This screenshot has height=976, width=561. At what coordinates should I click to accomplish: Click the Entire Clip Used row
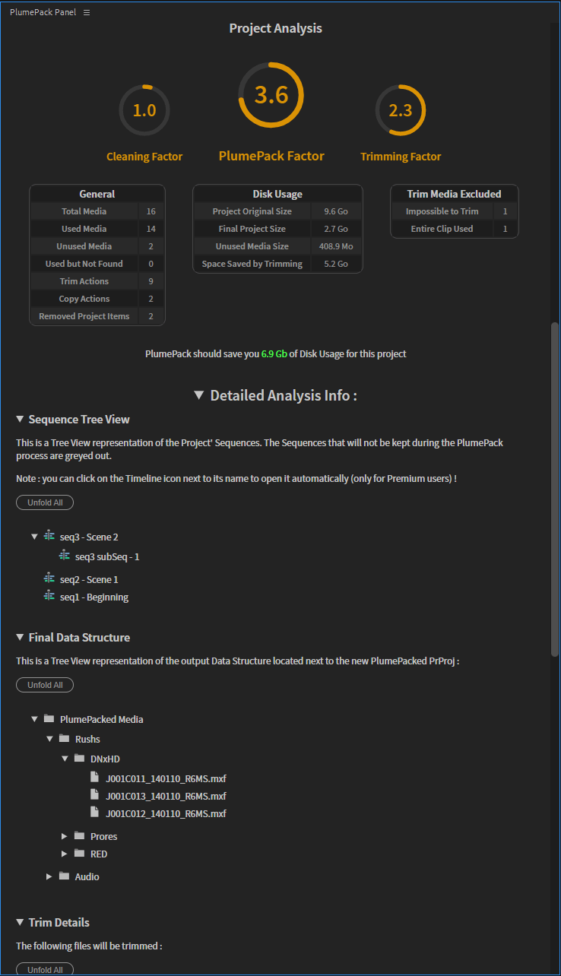pos(455,229)
